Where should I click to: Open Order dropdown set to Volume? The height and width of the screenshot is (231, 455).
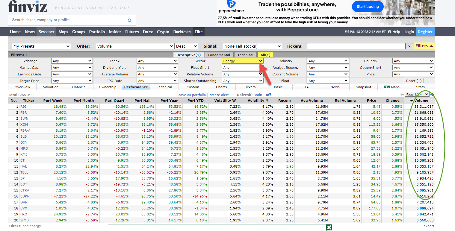(135, 46)
